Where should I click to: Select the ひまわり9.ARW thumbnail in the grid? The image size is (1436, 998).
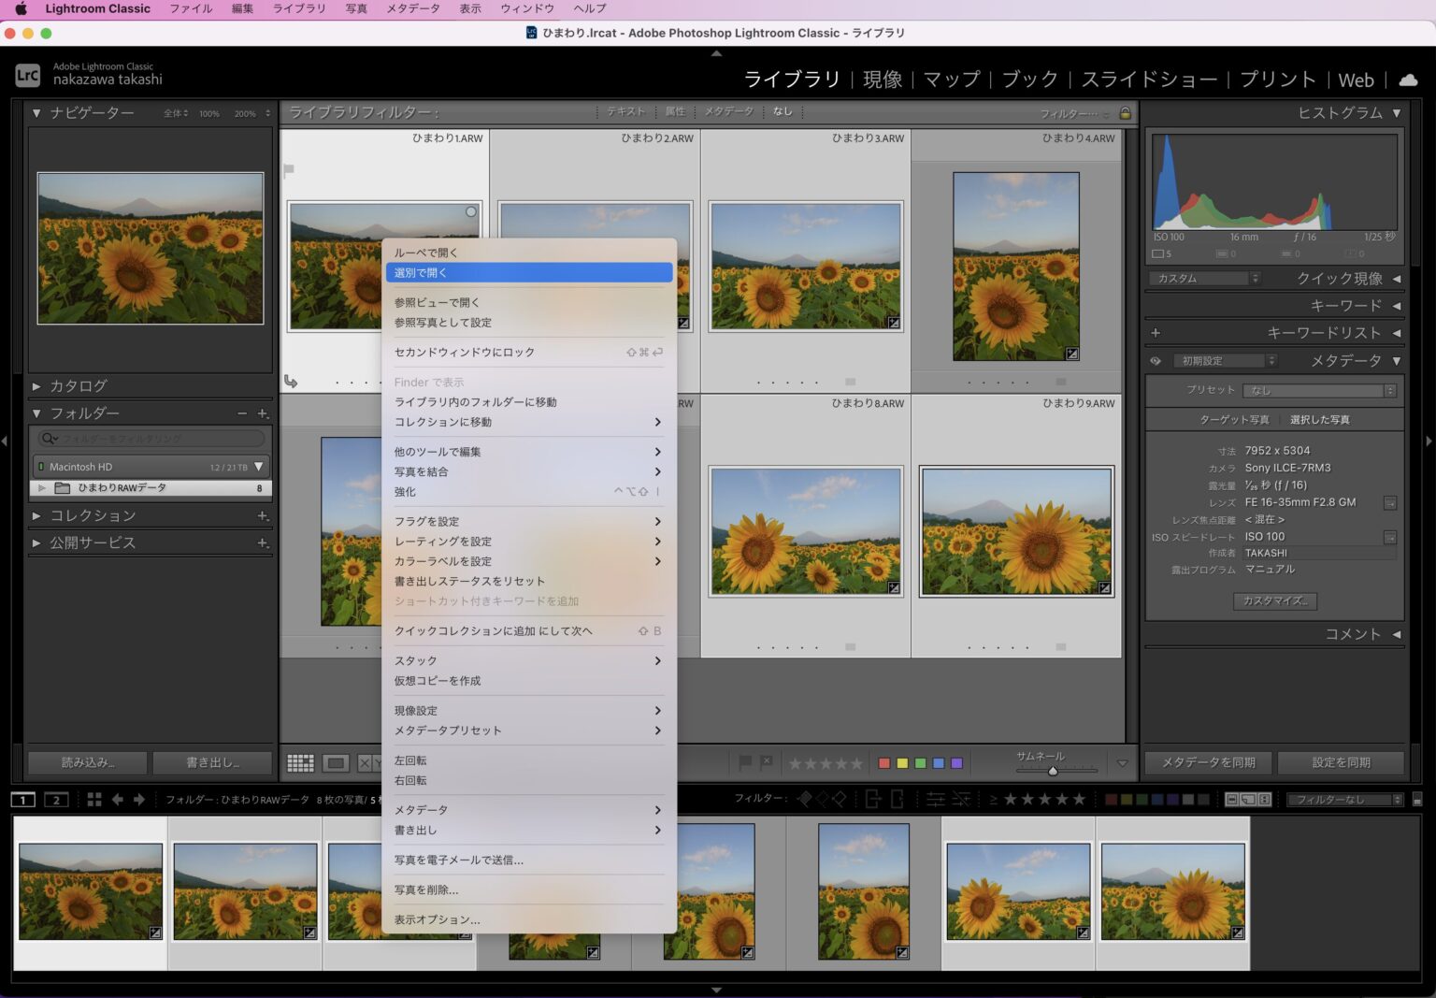[x=1016, y=530]
